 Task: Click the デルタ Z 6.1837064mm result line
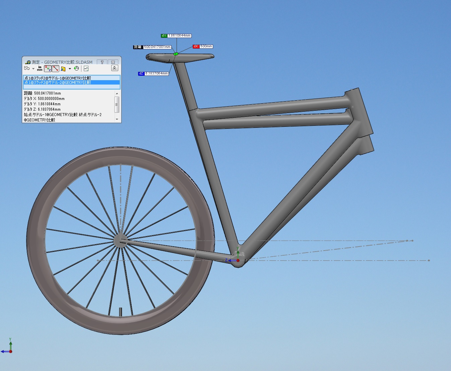[42, 109]
